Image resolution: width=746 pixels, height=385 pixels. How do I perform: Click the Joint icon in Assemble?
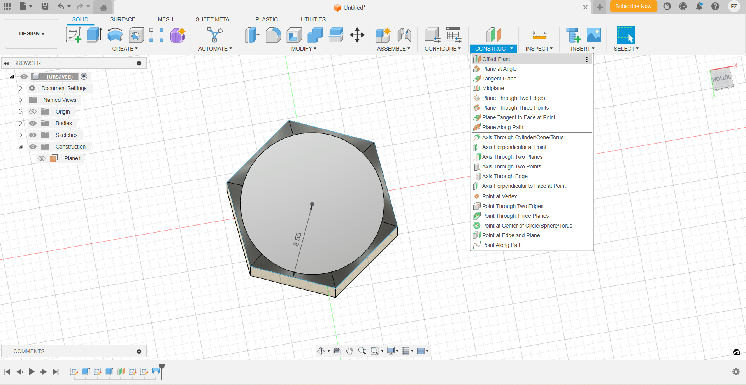tap(404, 35)
